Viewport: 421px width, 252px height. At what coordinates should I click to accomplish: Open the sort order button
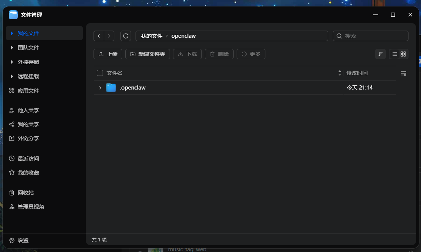[x=380, y=54]
